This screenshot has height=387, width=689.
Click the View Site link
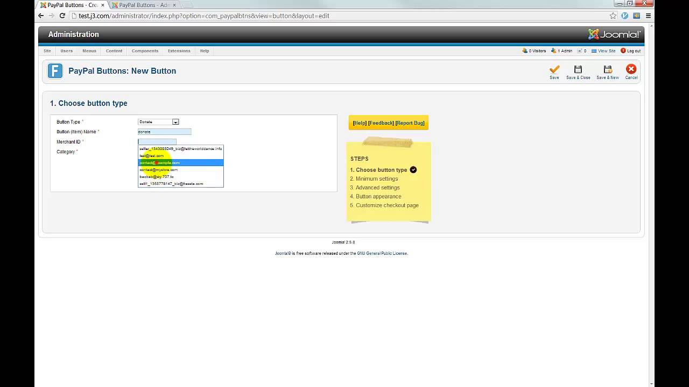tap(607, 51)
